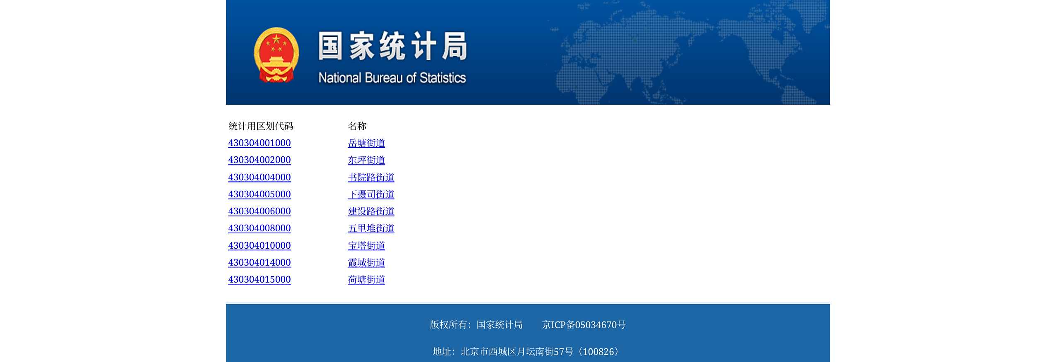1061x362 pixels.
Task: Click the 建设路街道 link
Action: (371, 211)
